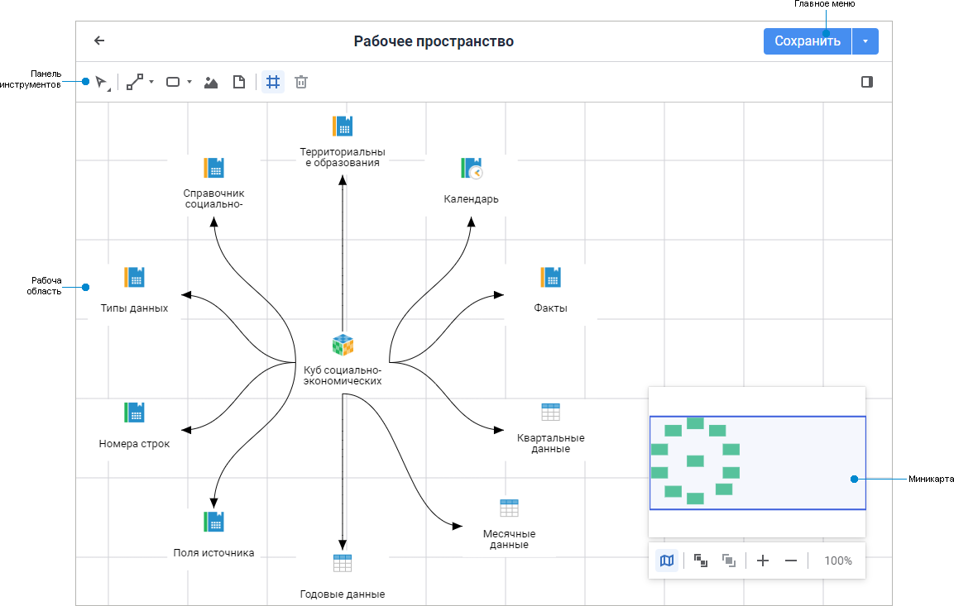954x606 pixels.
Task: Click the Месячные данные label
Action: point(509,539)
